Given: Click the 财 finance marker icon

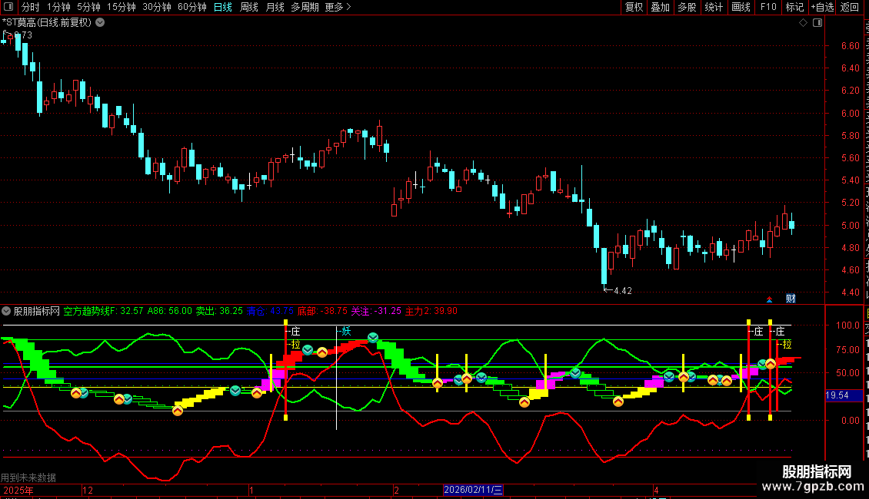Looking at the screenshot, I should pos(791,299).
